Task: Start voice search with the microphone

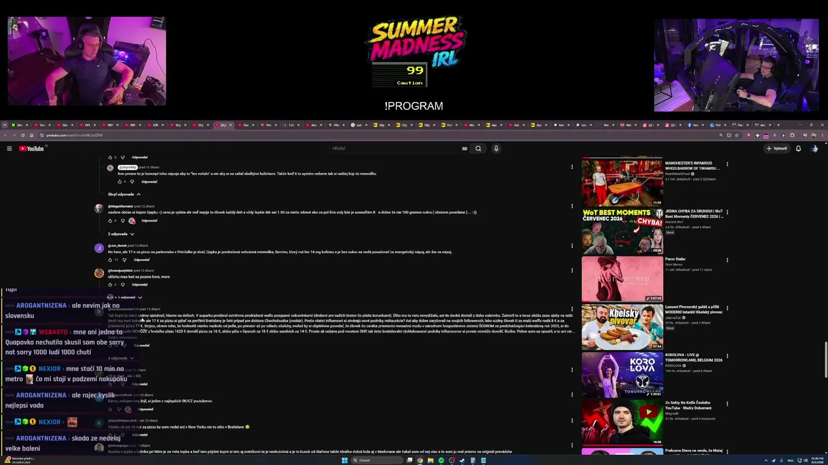Action: (x=496, y=149)
